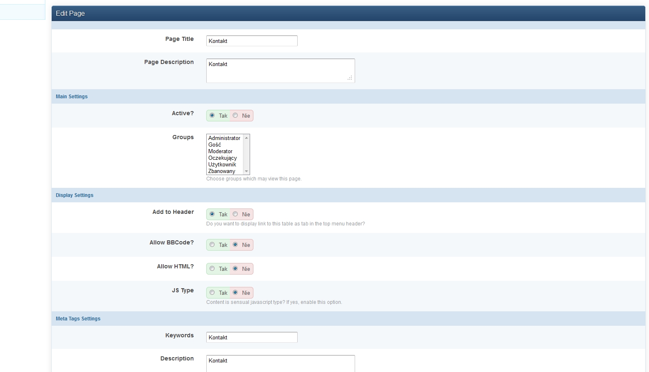The image size is (649, 372).
Task: Select Tak for Active option
Action: pyautogui.click(x=212, y=116)
